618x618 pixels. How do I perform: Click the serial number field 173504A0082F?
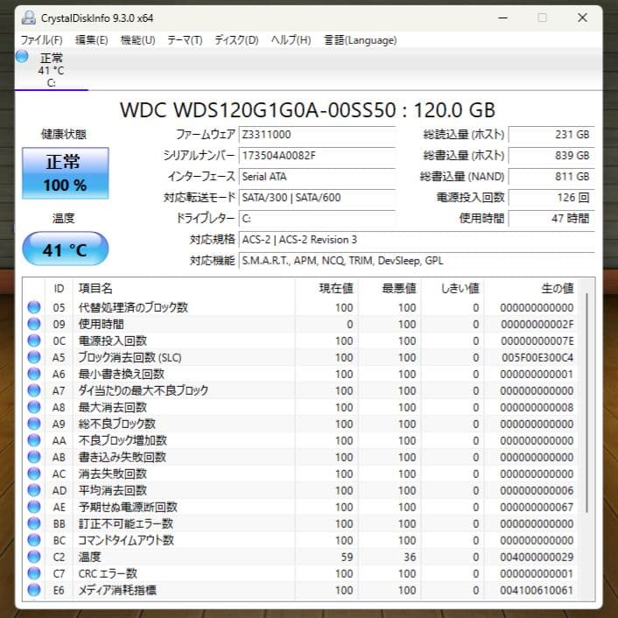(x=317, y=156)
